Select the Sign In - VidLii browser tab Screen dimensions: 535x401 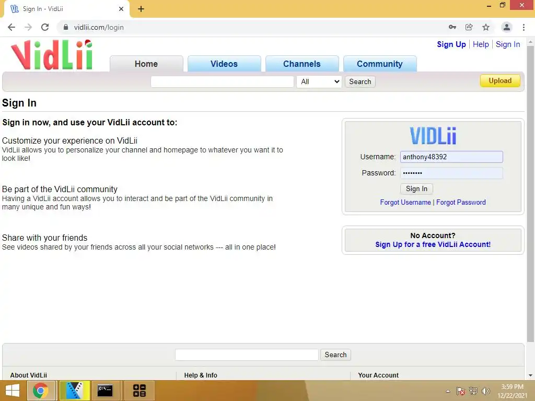(66, 9)
